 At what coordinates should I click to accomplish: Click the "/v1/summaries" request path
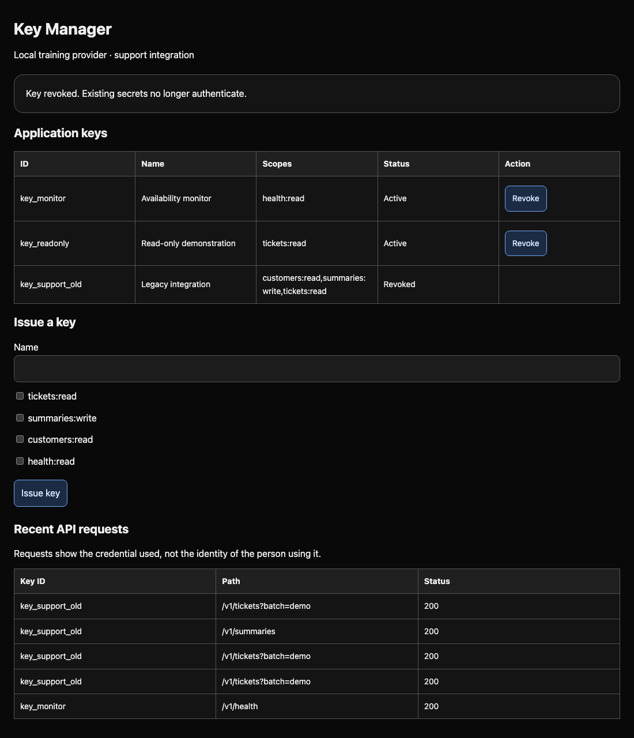[x=248, y=631]
